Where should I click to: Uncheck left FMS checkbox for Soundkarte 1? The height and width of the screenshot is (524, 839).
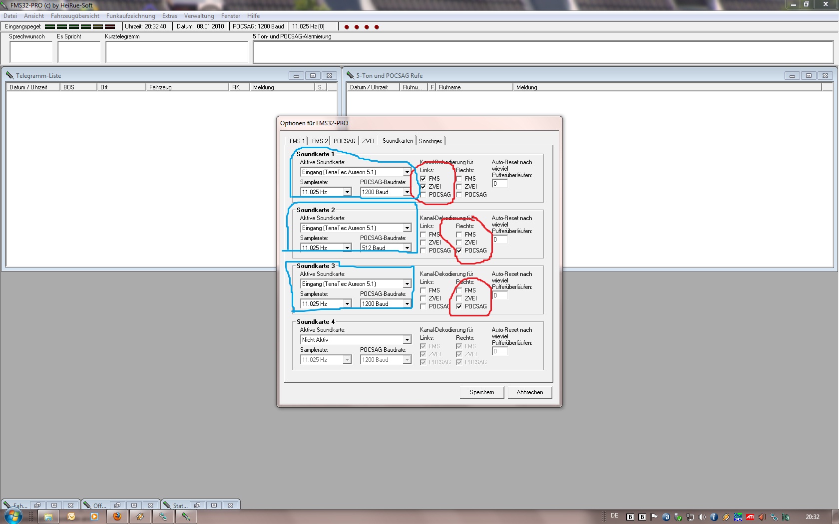[x=423, y=179]
